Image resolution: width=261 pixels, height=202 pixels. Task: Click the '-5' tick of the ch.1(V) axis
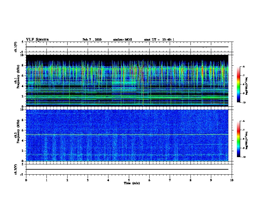22,52
